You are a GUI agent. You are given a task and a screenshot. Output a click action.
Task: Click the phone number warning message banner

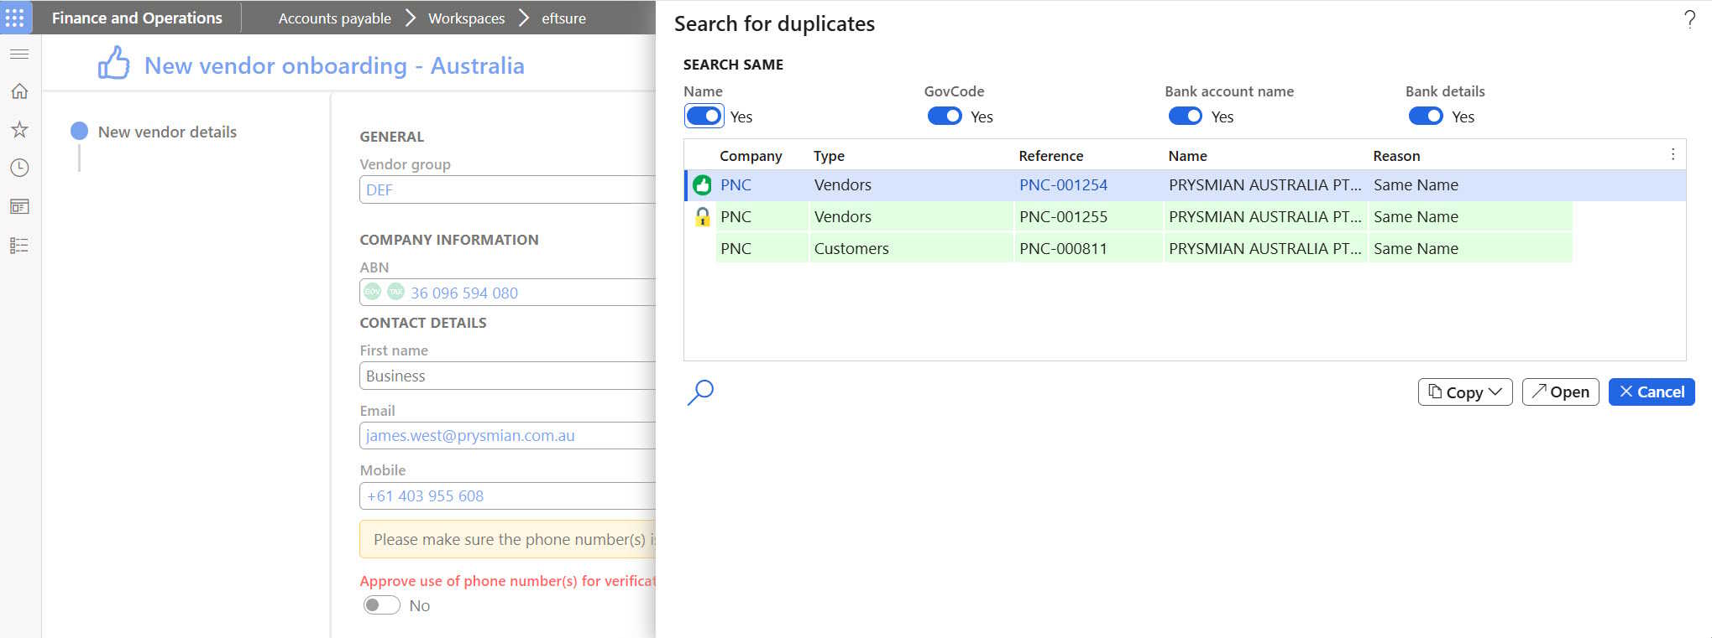[x=507, y=539]
